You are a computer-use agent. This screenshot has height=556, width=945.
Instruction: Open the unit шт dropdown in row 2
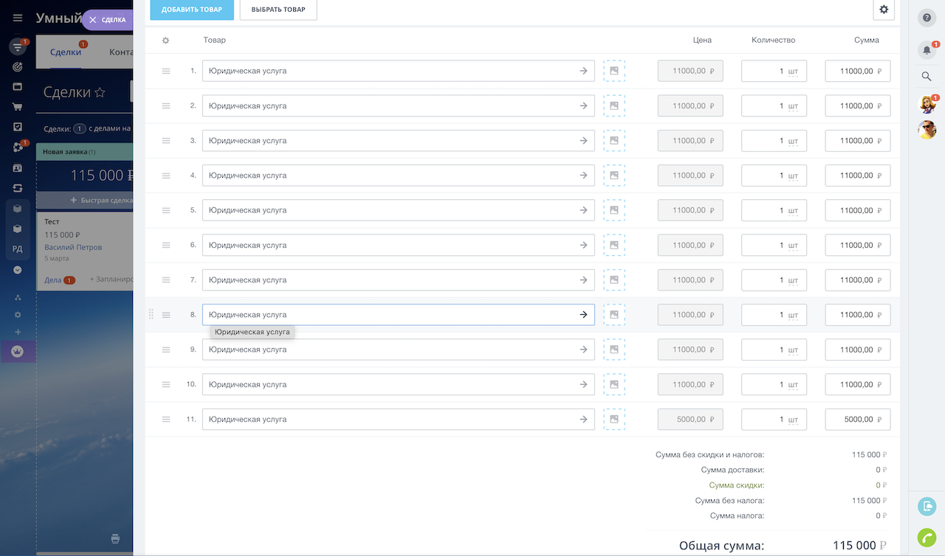[x=793, y=106]
